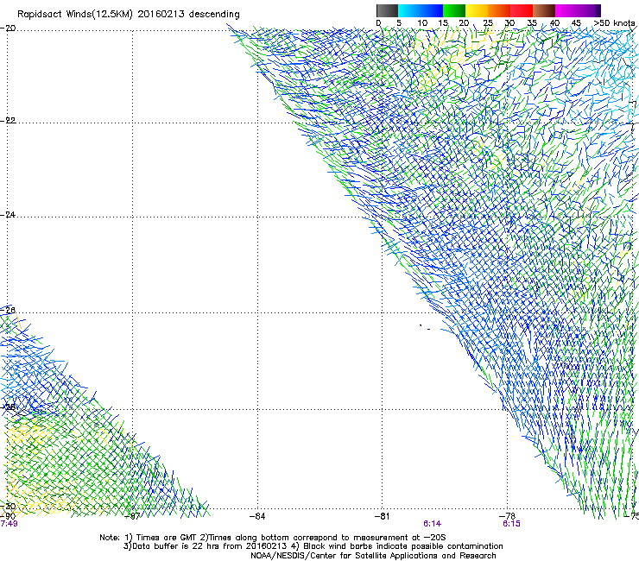The height and width of the screenshot is (561, 639).
Task: Click the '-24' latitude axis label
Action: coord(8,214)
